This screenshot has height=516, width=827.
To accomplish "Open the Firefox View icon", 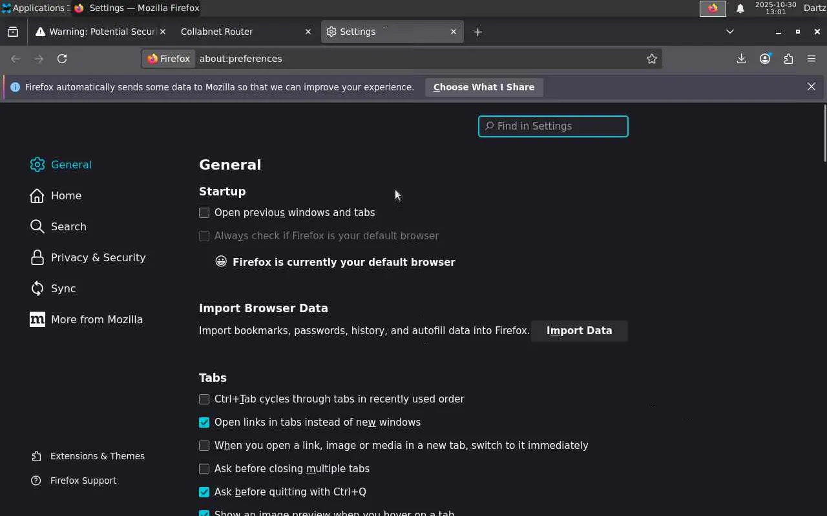I will (x=13, y=32).
